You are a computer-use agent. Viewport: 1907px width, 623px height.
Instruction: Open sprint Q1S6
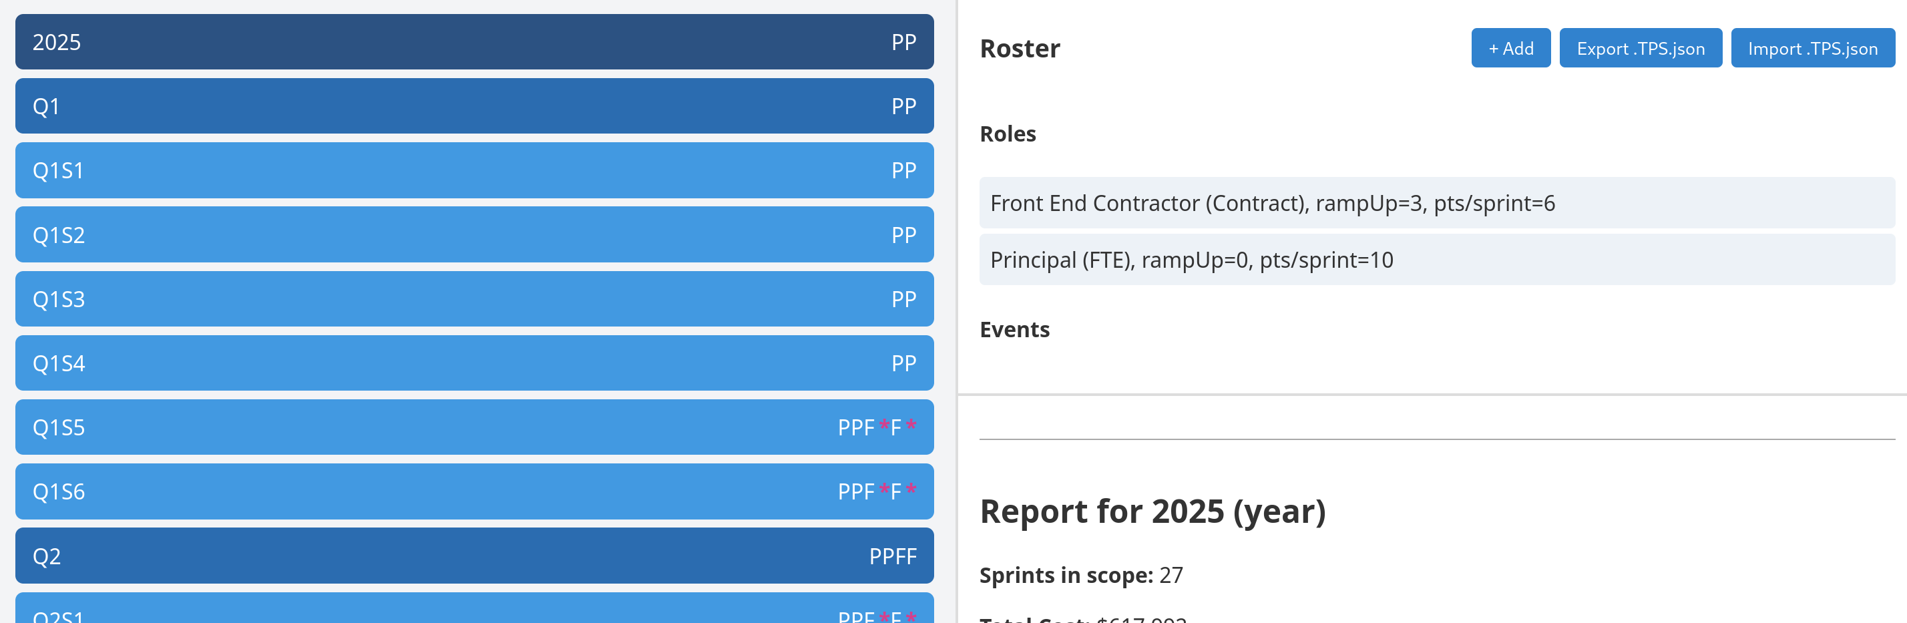tap(474, 491)
